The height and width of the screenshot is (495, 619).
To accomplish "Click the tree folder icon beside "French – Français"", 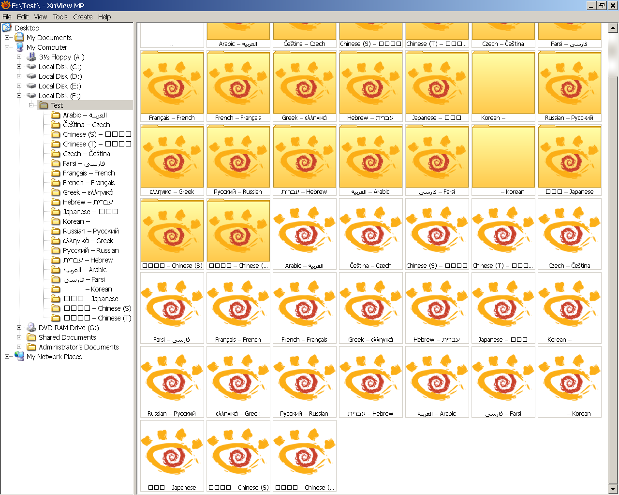I will tap(56, 182).
